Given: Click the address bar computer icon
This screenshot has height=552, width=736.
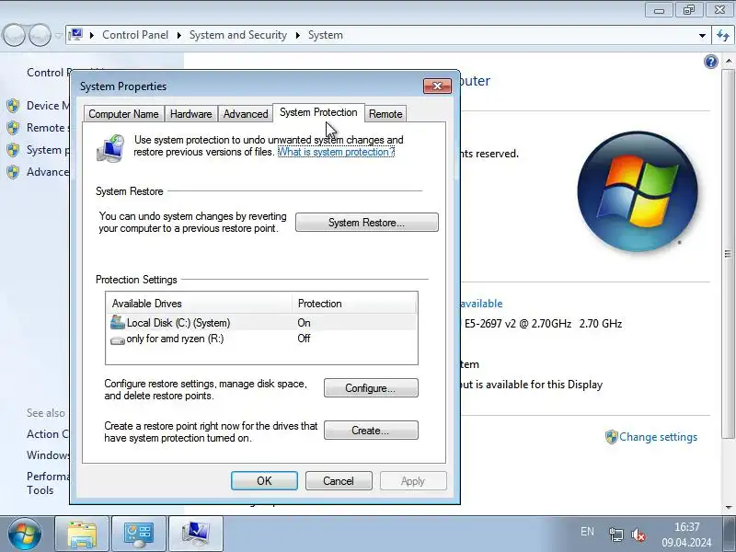Looking at the screenshot, I should tap(75, 35).
